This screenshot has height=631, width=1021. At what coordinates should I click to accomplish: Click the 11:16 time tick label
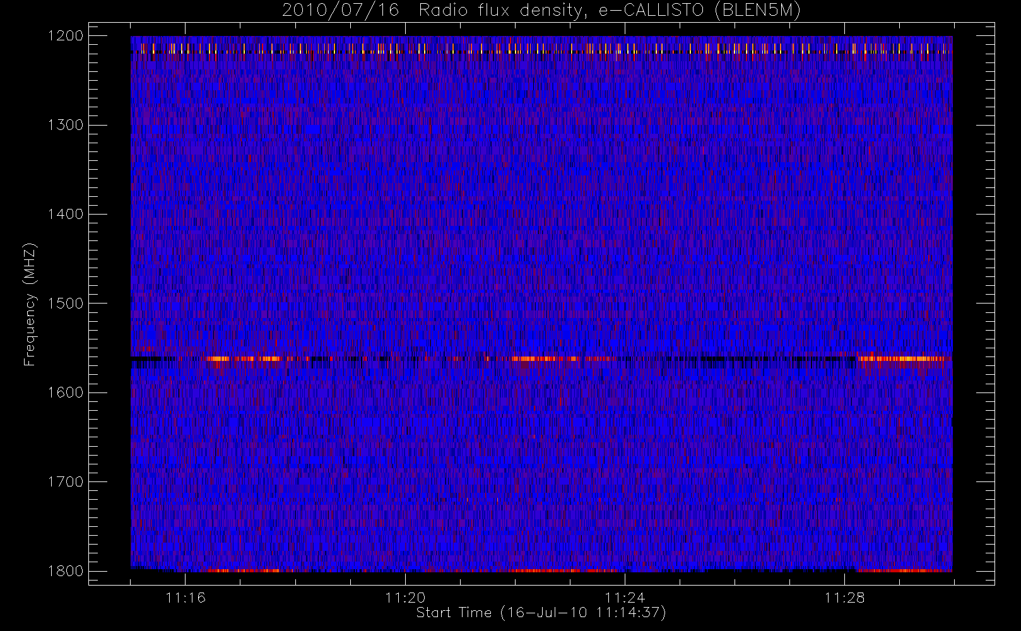[186, 598]
